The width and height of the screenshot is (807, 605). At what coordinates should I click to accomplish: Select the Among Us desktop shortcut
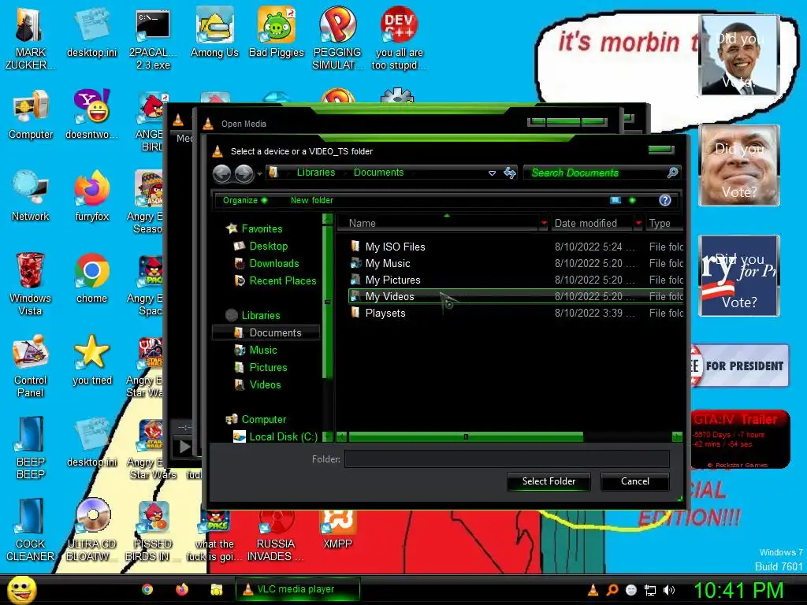click(214, 32)
